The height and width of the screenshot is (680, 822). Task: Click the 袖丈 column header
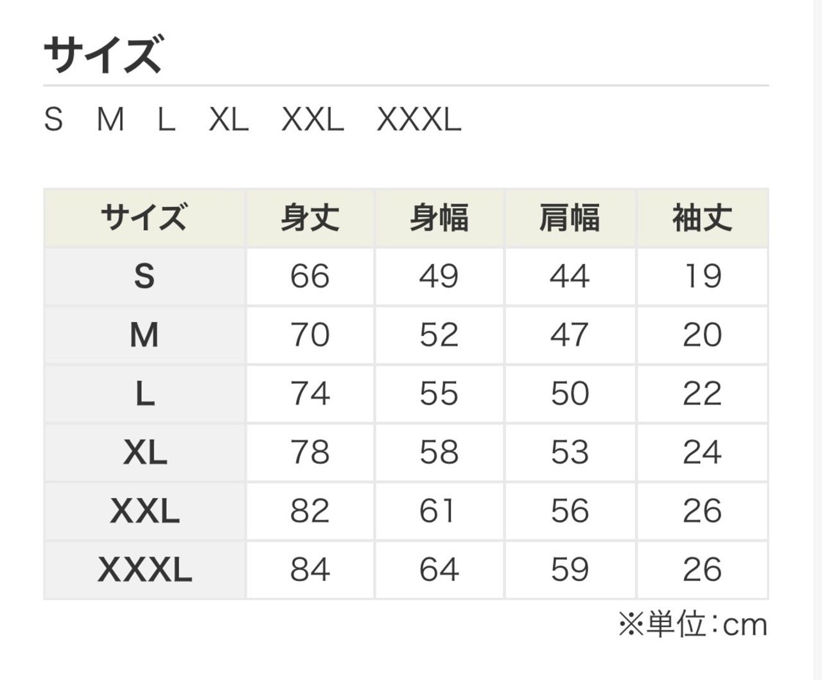(x=702, y=218)
